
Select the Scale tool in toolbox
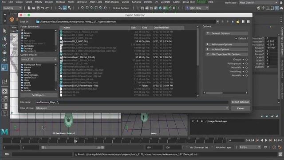tap(4, 68)
